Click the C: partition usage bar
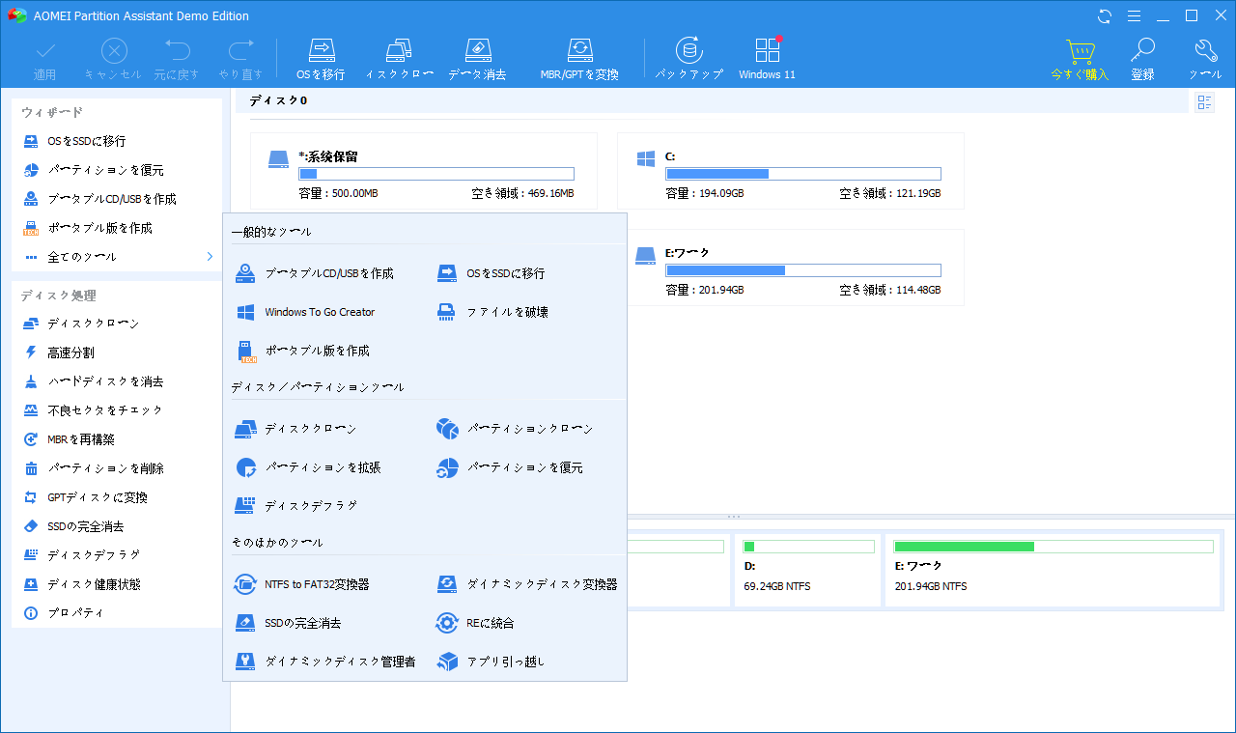The height and width of the screenshot is (733, 1236). (803, 174)
